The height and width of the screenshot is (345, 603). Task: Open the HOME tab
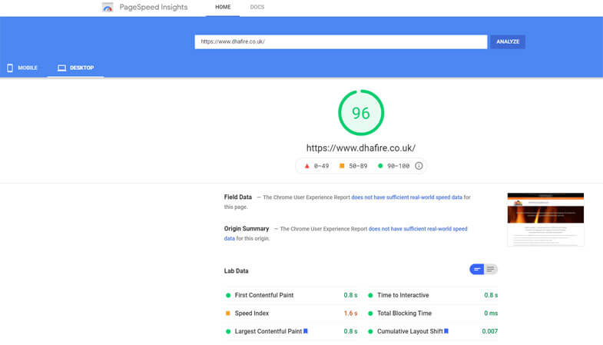pos(223,8)
